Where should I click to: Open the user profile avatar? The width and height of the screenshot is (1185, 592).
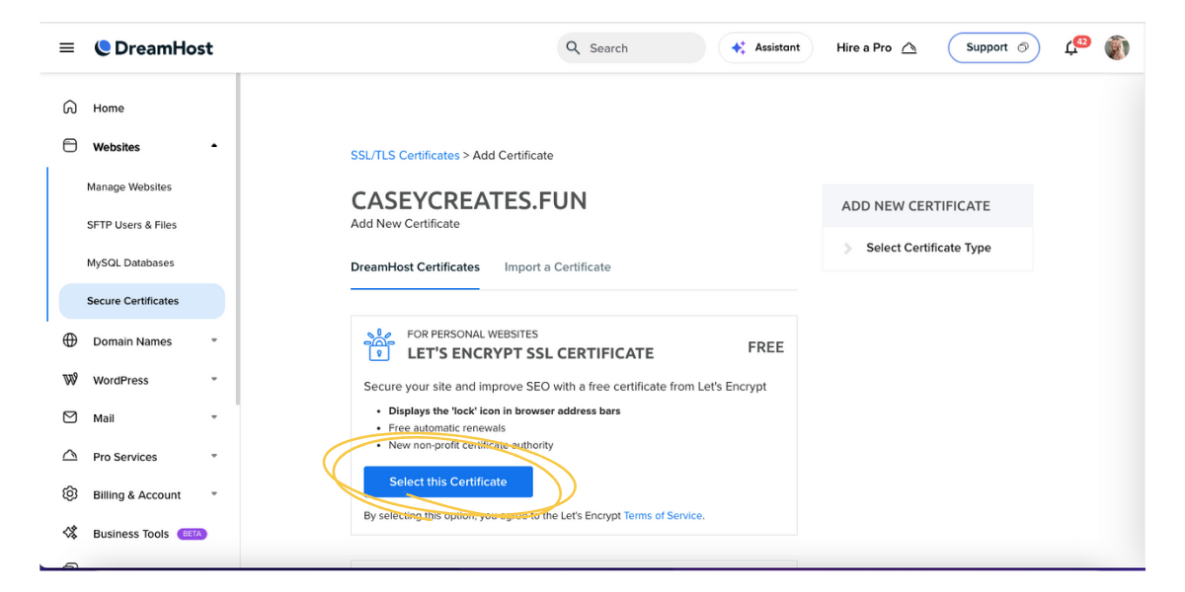pyautogui.click(x=1117, y=47)
